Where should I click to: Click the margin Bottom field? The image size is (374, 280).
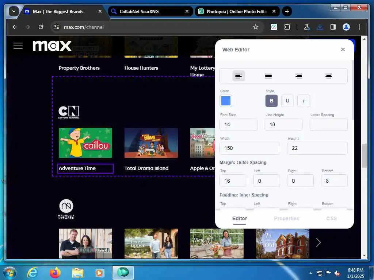pyautogui.click(x=334, y=181)
